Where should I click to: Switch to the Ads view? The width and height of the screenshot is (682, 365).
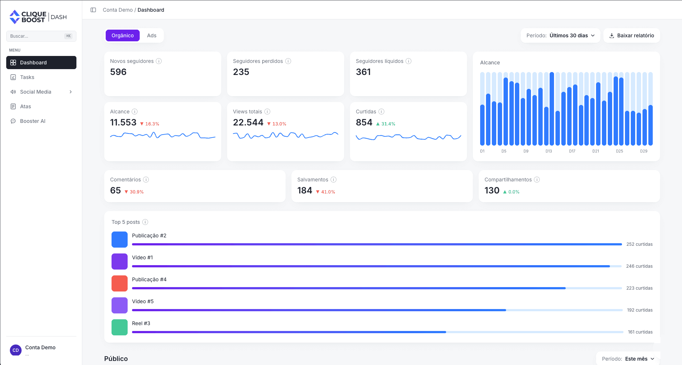[152, 35]
